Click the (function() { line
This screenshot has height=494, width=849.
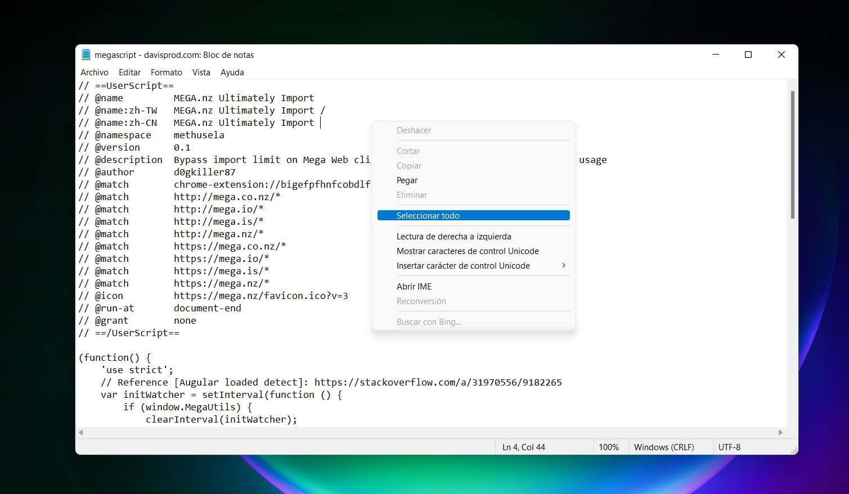pos(115,358)
